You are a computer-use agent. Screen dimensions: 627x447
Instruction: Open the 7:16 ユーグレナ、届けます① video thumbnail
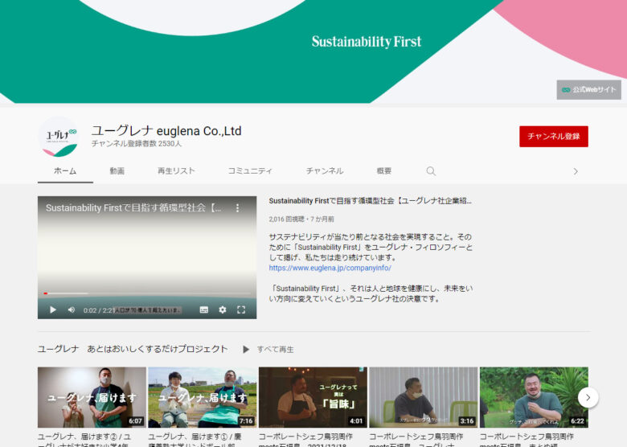(203, 397)
